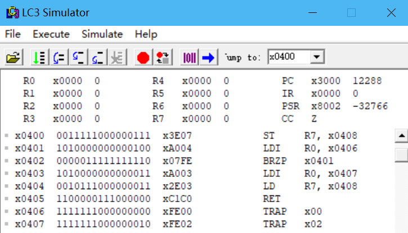The width and height of the screenshot is (408, 233).
Task: Select the R1 register hex value
Action: coord(68,93)
